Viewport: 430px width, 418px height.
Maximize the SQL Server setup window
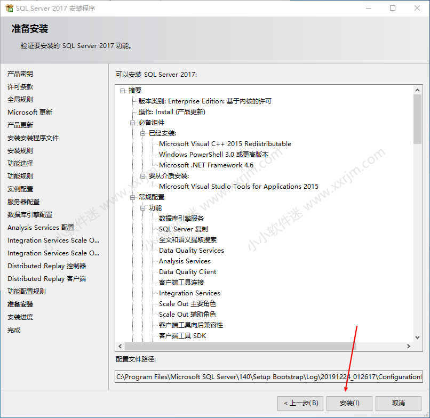393,8
